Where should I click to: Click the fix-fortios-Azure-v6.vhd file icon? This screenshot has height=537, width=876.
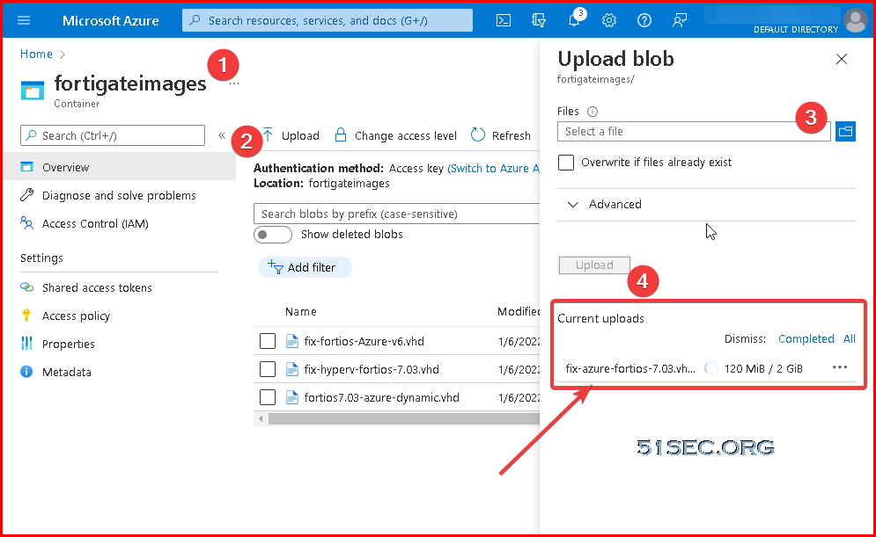click(291, 341)
